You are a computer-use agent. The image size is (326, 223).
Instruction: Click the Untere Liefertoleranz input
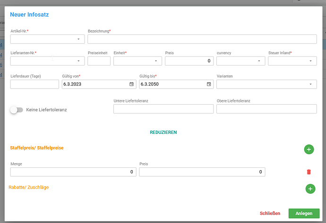tap(163, 109)
